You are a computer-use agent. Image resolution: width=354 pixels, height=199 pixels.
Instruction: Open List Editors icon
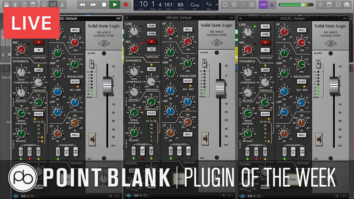tap(320, 4)
